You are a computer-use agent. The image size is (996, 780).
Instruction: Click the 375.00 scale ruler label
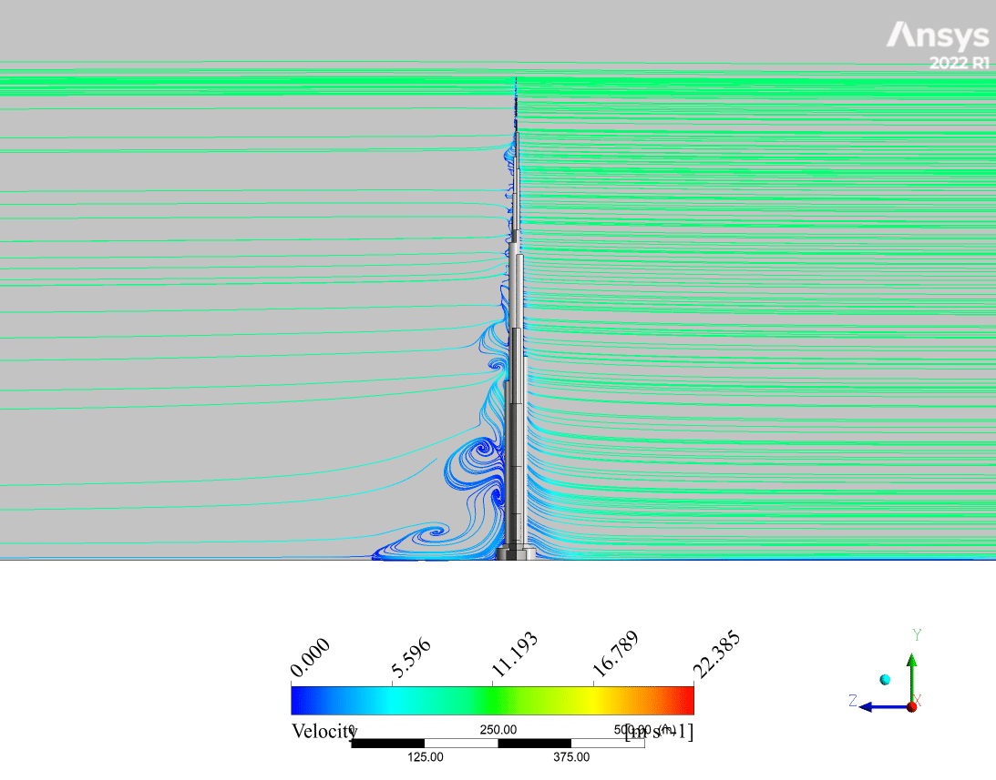(x=571, y=756)
